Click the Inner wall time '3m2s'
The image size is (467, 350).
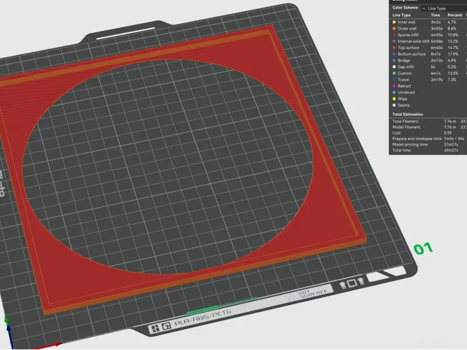[x=435, y=22]
